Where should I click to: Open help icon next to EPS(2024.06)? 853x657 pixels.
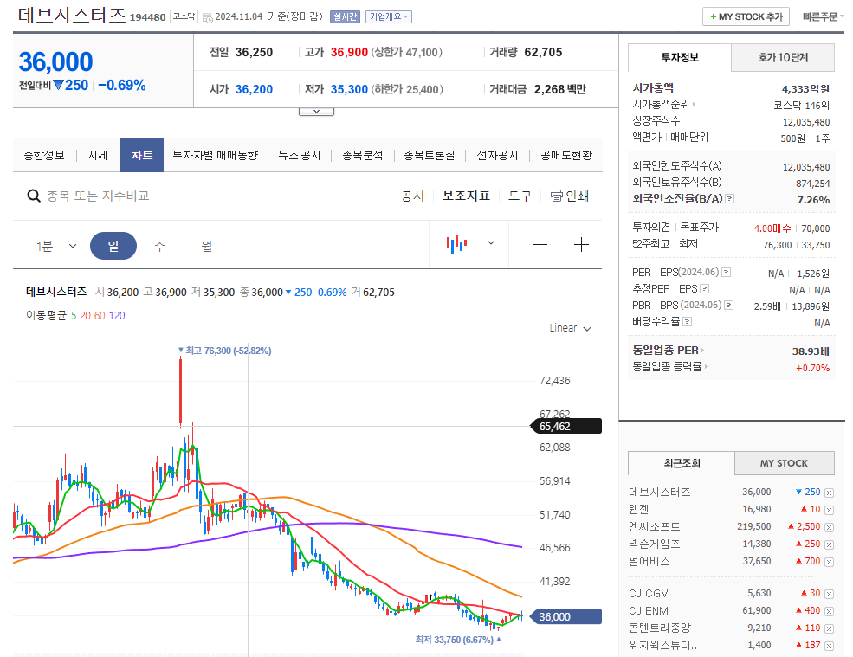click(x=727, y=273)
